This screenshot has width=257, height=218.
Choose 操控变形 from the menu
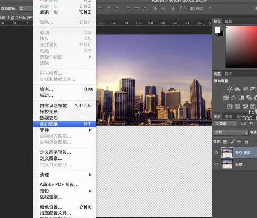coord(65,112)
